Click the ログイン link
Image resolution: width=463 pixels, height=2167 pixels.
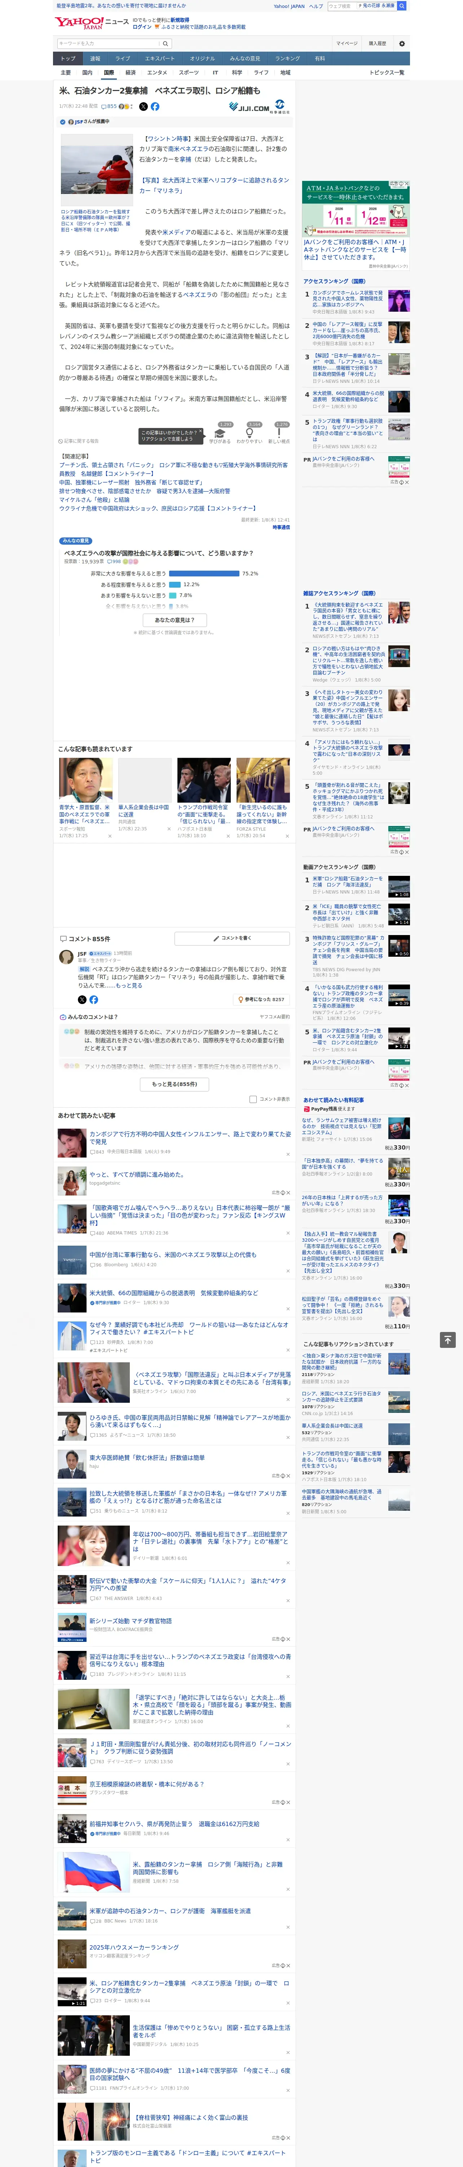click(x=142, y=27)
